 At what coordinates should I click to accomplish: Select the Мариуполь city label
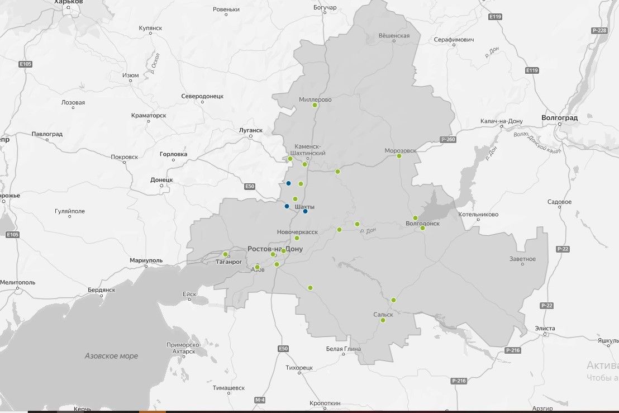(x=145, y=261)
